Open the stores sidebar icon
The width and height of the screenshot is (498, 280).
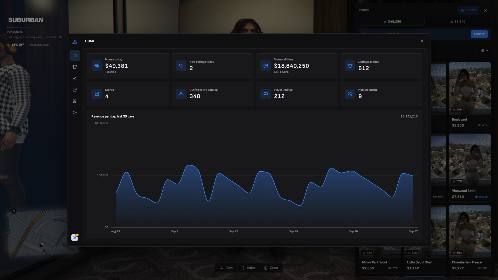pos(75,90)
